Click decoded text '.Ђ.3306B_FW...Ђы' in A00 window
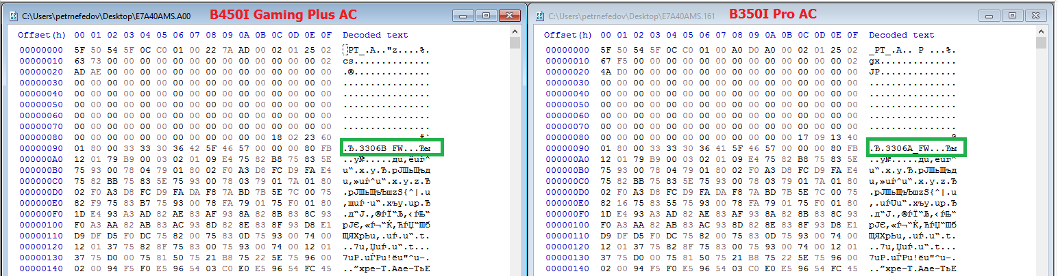 tap(386, 148)
